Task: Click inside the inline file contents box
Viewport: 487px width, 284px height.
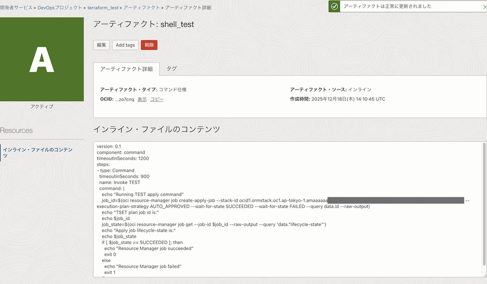Action: tap(287, 234)
